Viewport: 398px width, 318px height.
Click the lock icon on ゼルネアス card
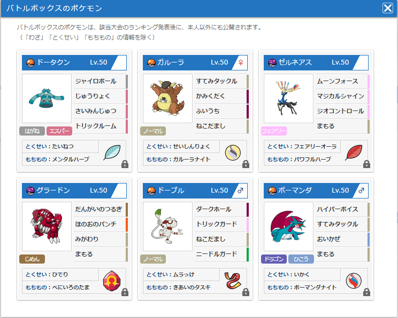[366, 164]
